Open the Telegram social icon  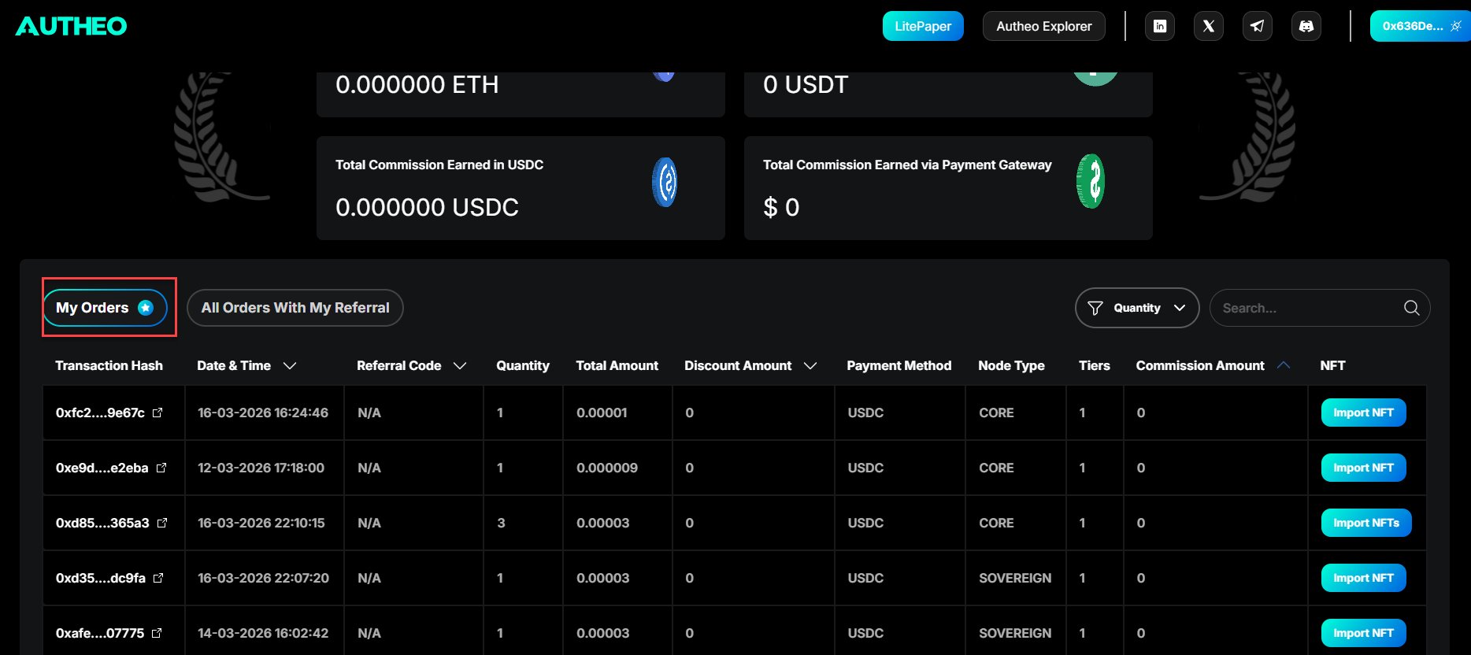[1258, 26]
